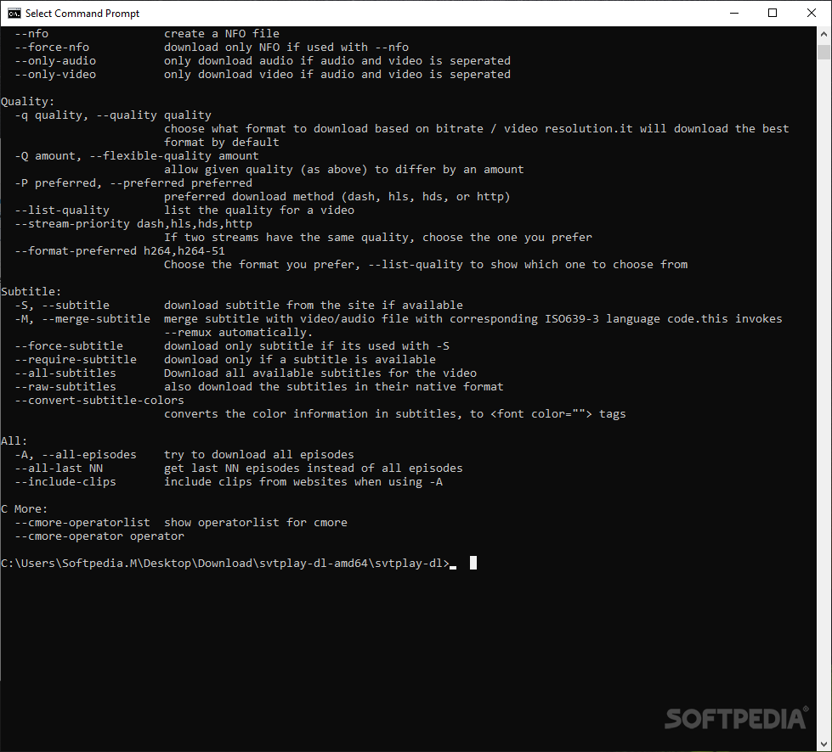Screen dimensions: 832x752
Task: Click the scrollbar down arrow
Action: click(x=824, y=744)
